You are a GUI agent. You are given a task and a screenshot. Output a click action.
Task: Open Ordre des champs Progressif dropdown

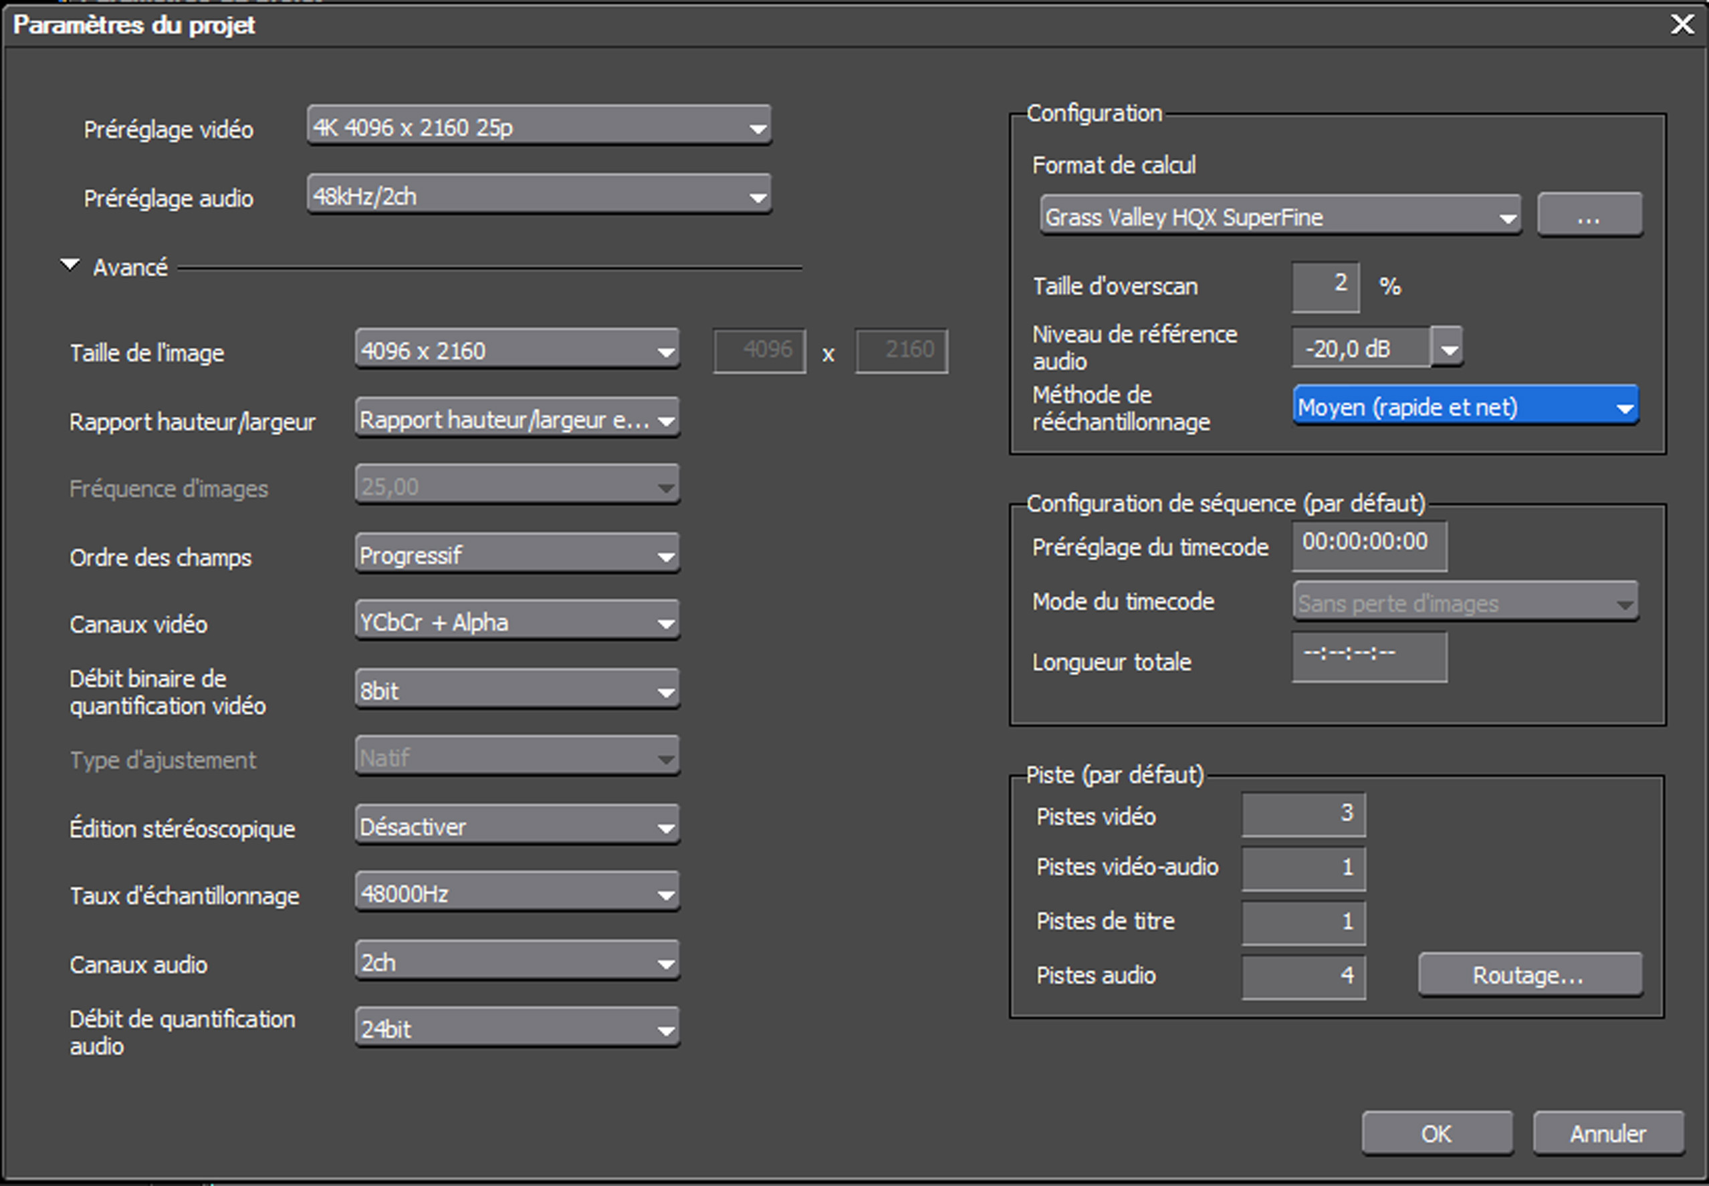click(517, 555)
